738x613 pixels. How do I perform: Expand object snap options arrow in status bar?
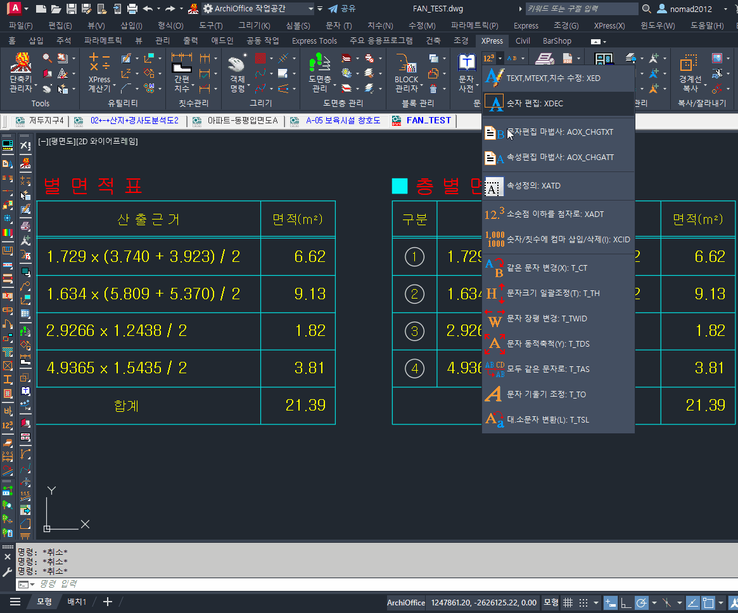[721, 602]
